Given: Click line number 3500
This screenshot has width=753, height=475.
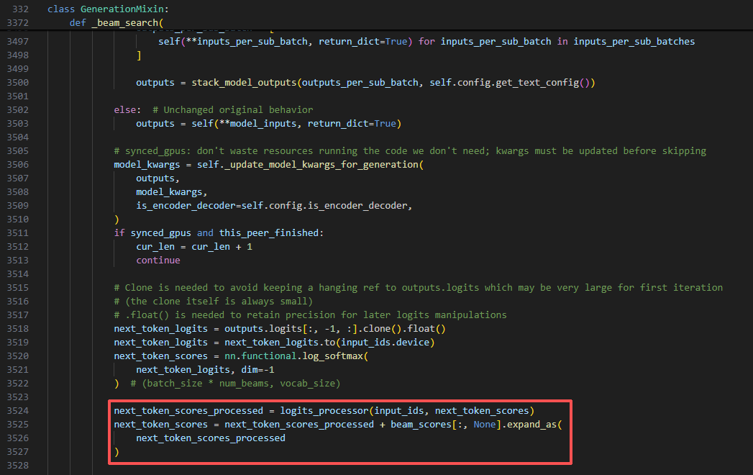Looking at the screenshot, I should [x=18, y=82].
